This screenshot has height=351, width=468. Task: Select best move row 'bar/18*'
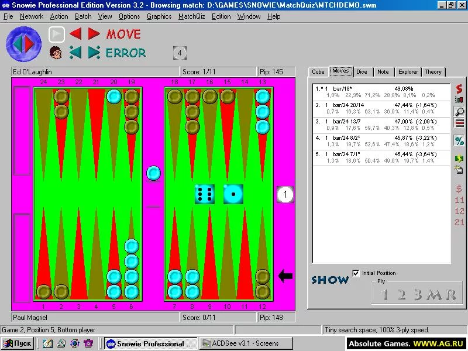381,92
